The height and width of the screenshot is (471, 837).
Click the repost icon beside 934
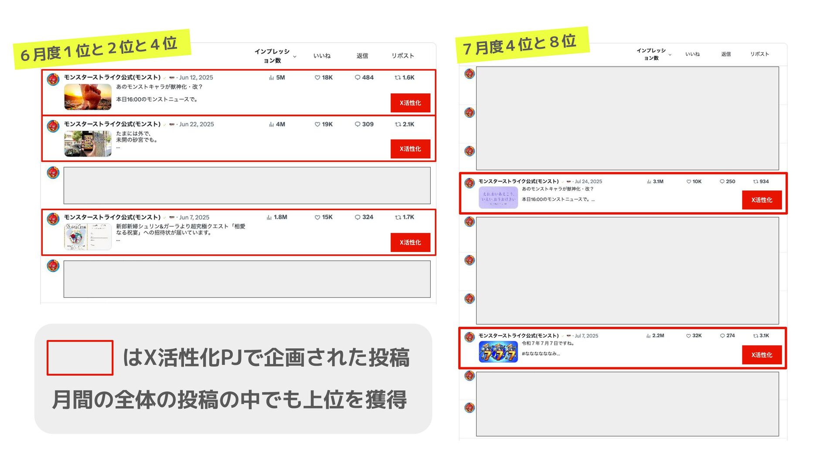pos(756,181)
